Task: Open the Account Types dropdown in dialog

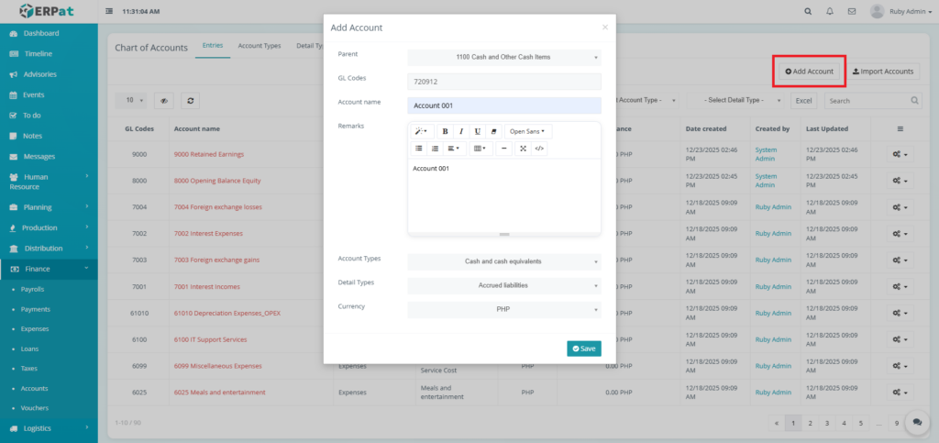Action: pos(503,261)
